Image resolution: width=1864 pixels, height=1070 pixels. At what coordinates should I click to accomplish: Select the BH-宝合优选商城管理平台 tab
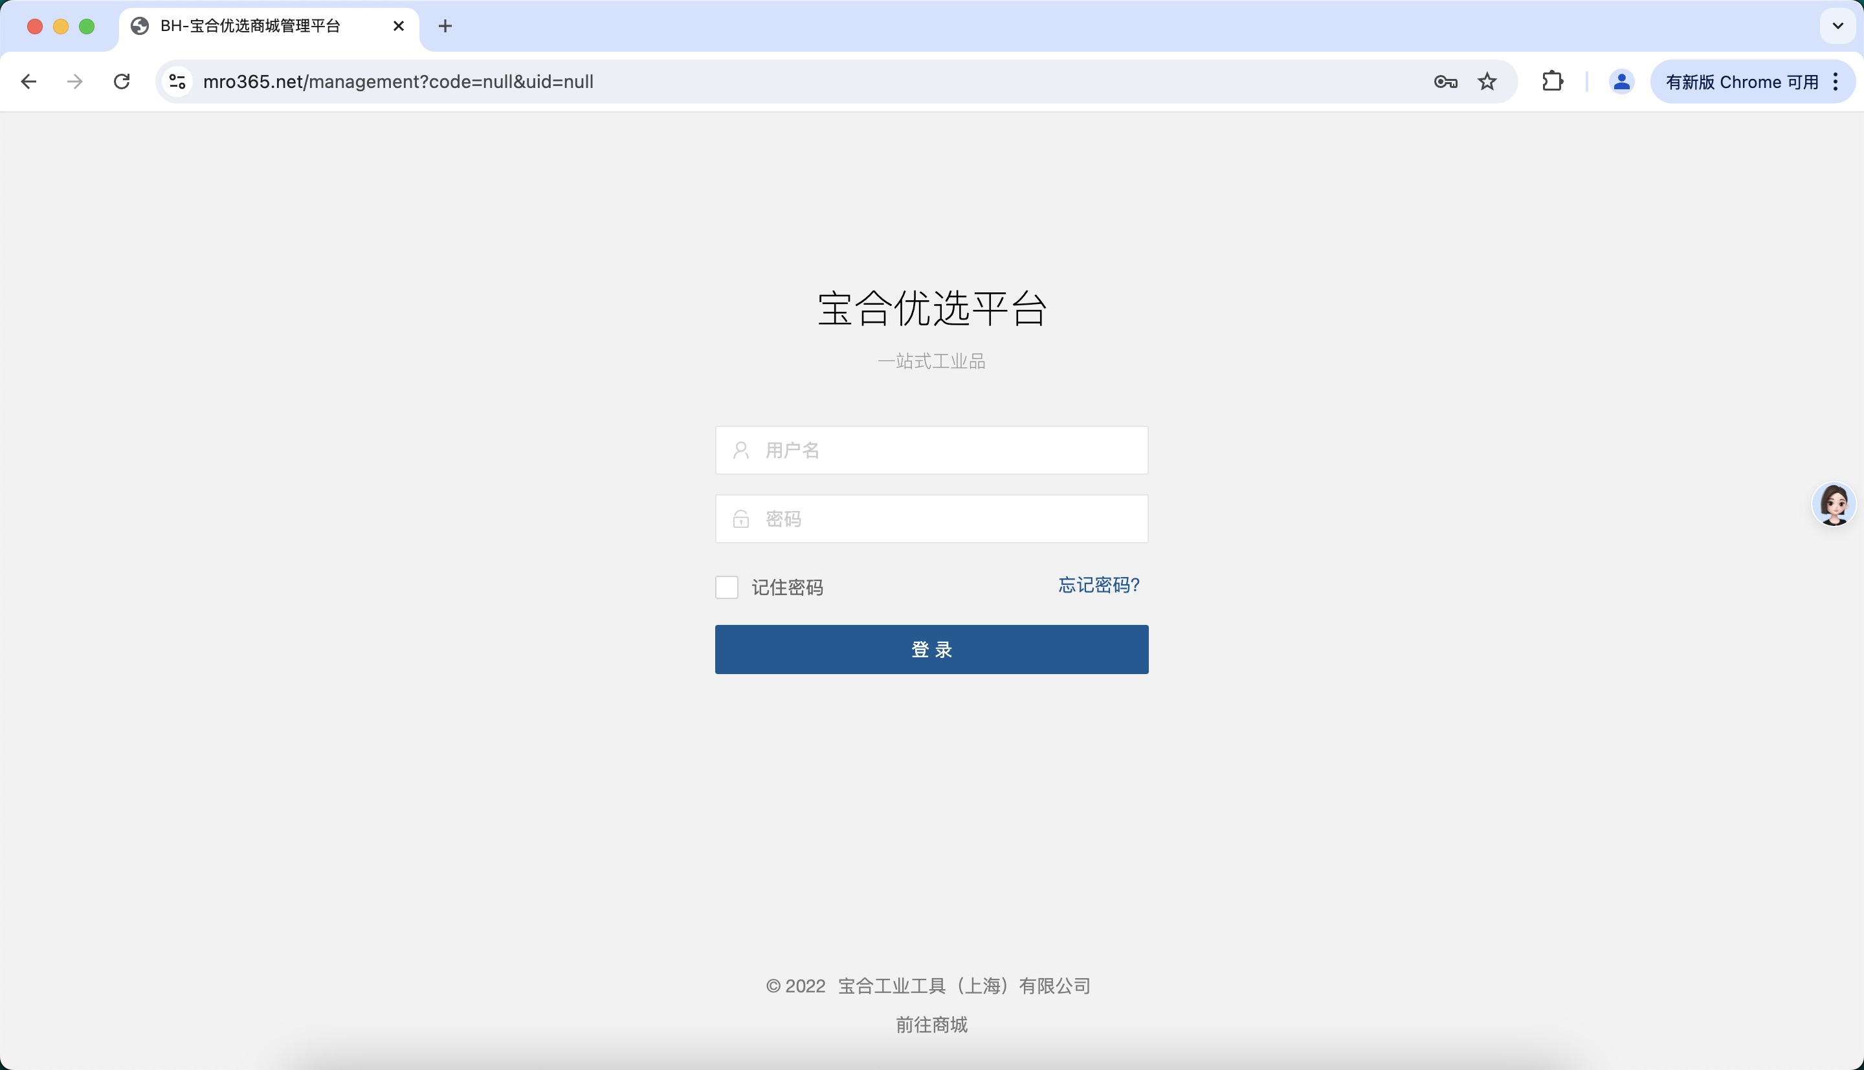(269, 27)
